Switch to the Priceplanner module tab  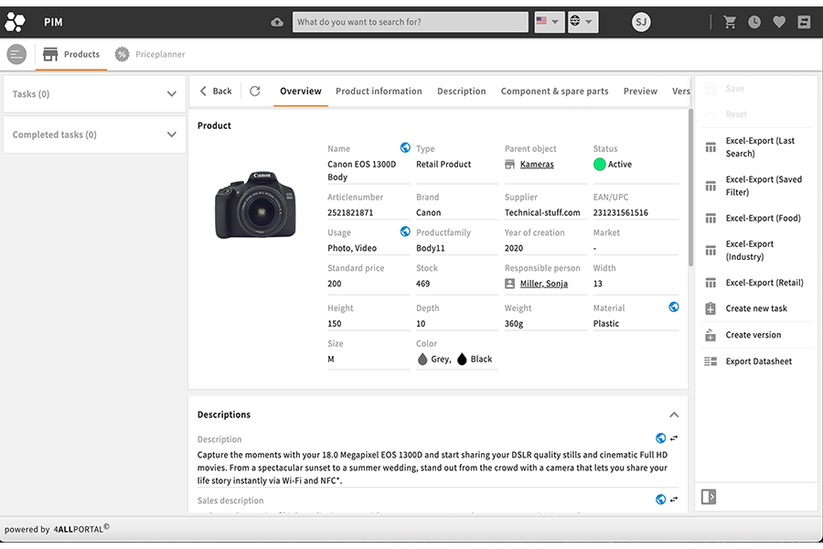(150, 54)
